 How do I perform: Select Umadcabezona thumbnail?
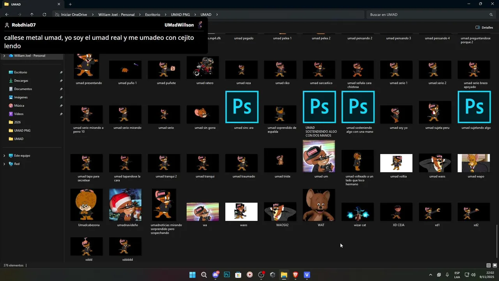click(87, 205)
